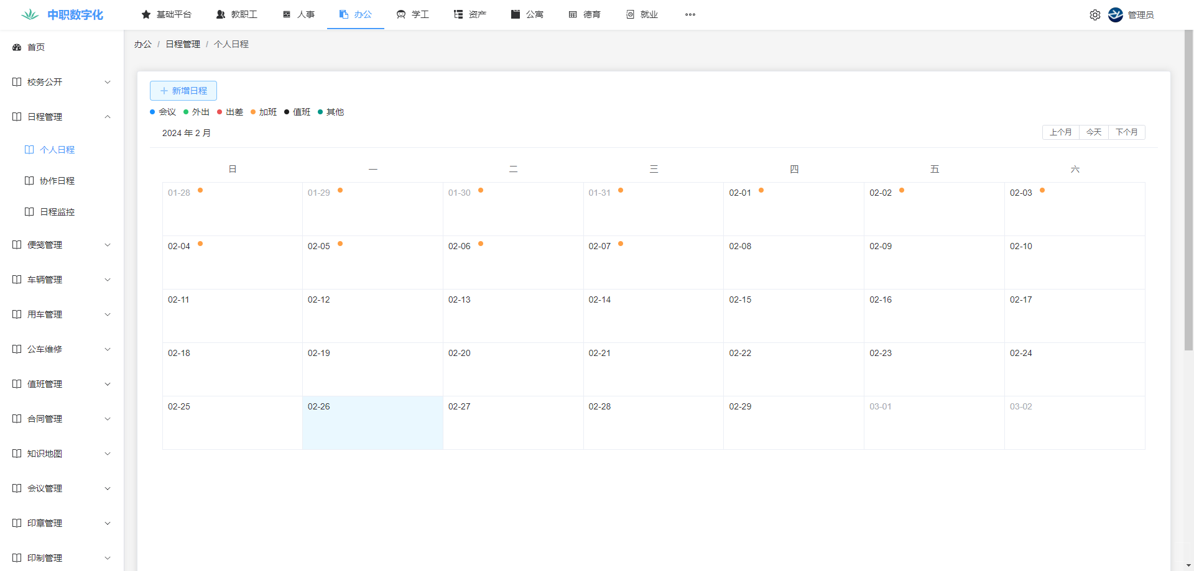The width and height of the screenshot is (1194, 571).
Task: Click the 公寓 building icon
Action: [516, 14]
